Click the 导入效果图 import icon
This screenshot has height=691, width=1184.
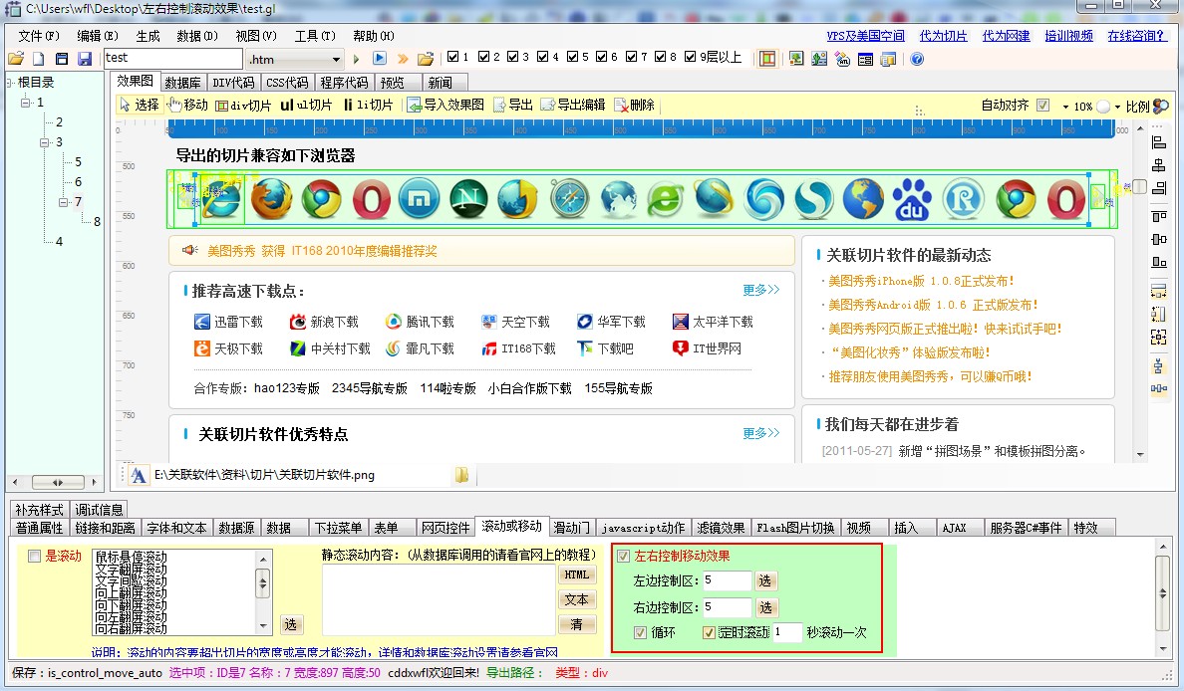(415, 105)
